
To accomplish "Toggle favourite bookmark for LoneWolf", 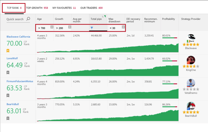I will coord(8,72).
